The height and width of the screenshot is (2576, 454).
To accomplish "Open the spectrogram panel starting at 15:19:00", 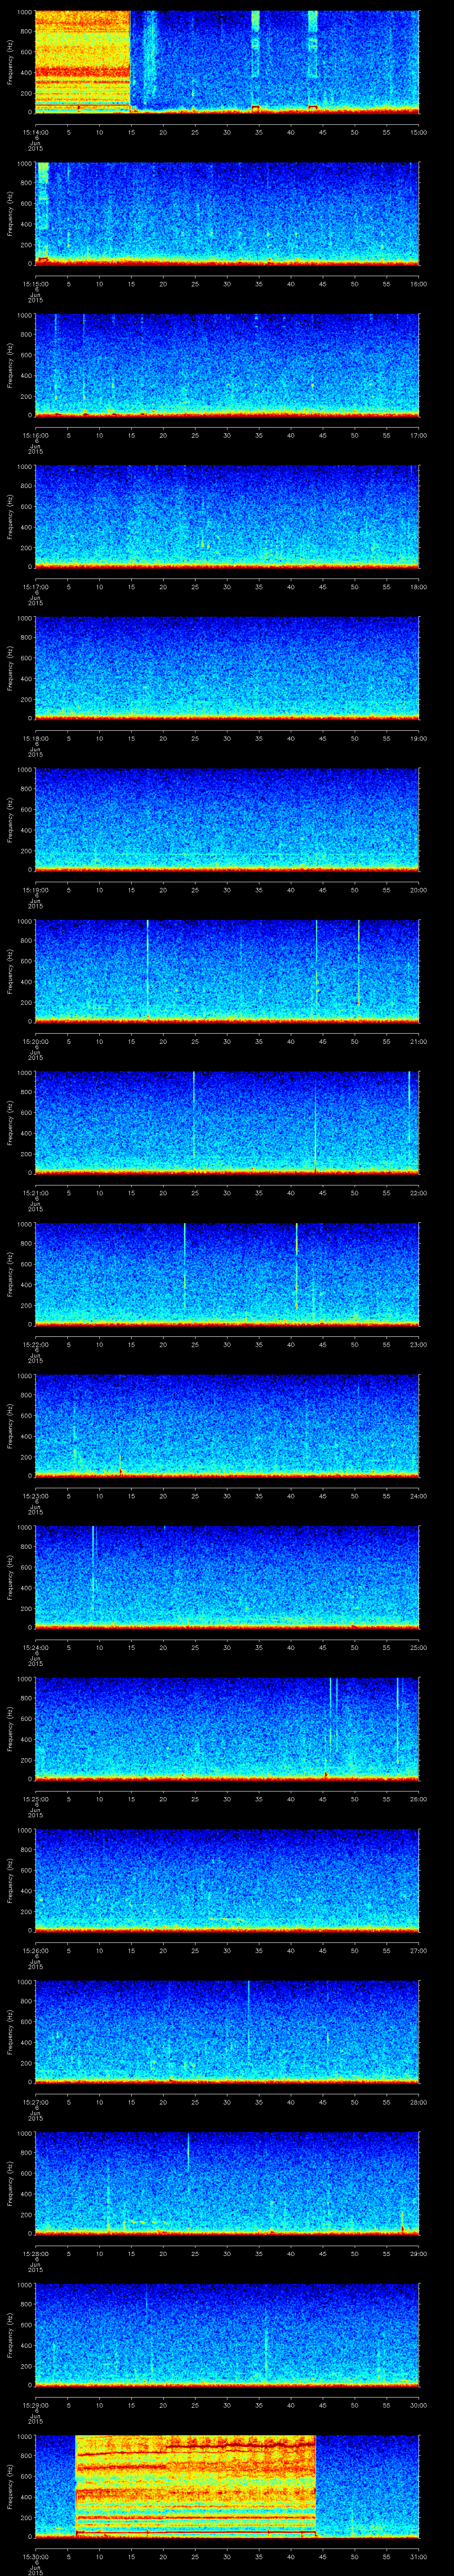I will (227, 819).
